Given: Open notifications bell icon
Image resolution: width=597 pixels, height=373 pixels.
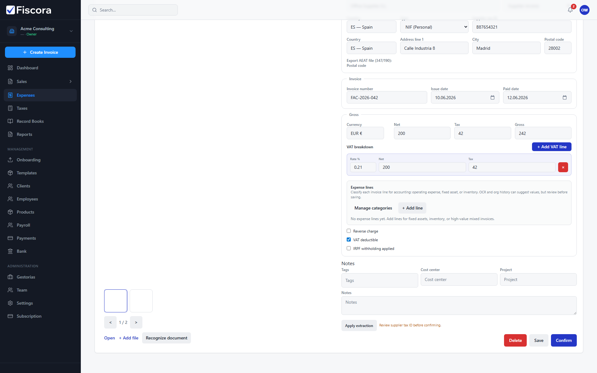Looking at the screenshot, I should [x=570, y=10].
